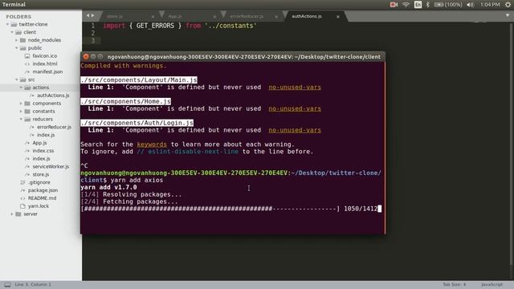Close the App.js tab
Image resolution: width=514 pixels, height=289 pixels.
tap(214, 16)
